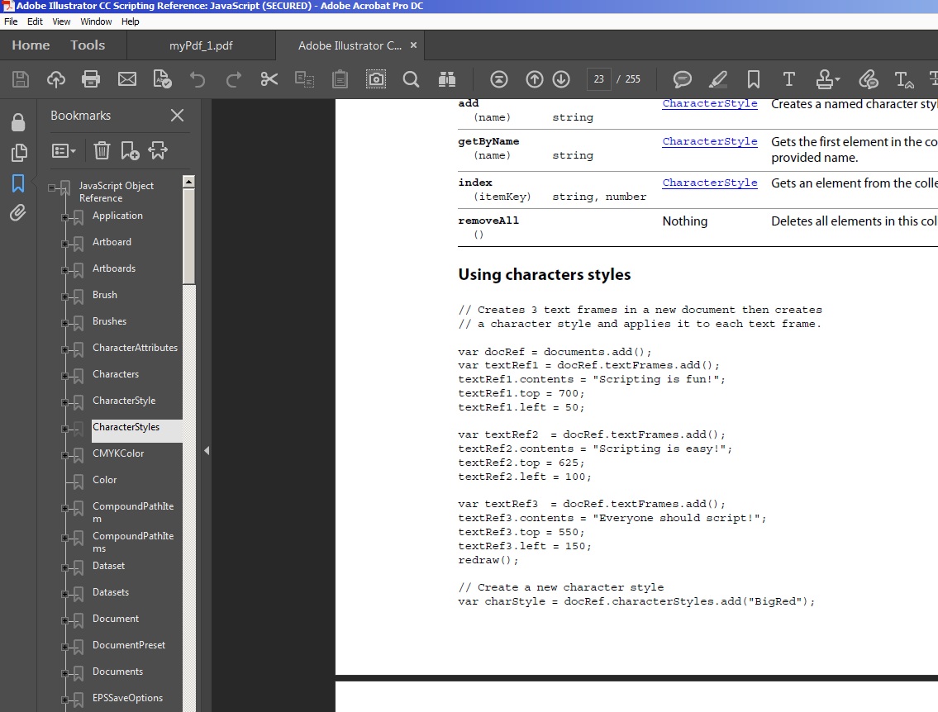
Task: Click the scroll to top icon
Action: click(499, 79)
